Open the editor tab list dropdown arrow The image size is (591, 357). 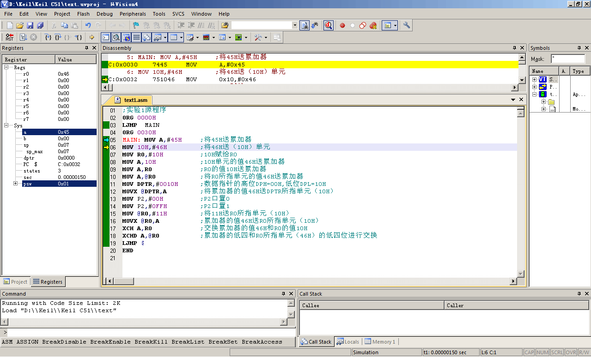[x=513, y=100]
